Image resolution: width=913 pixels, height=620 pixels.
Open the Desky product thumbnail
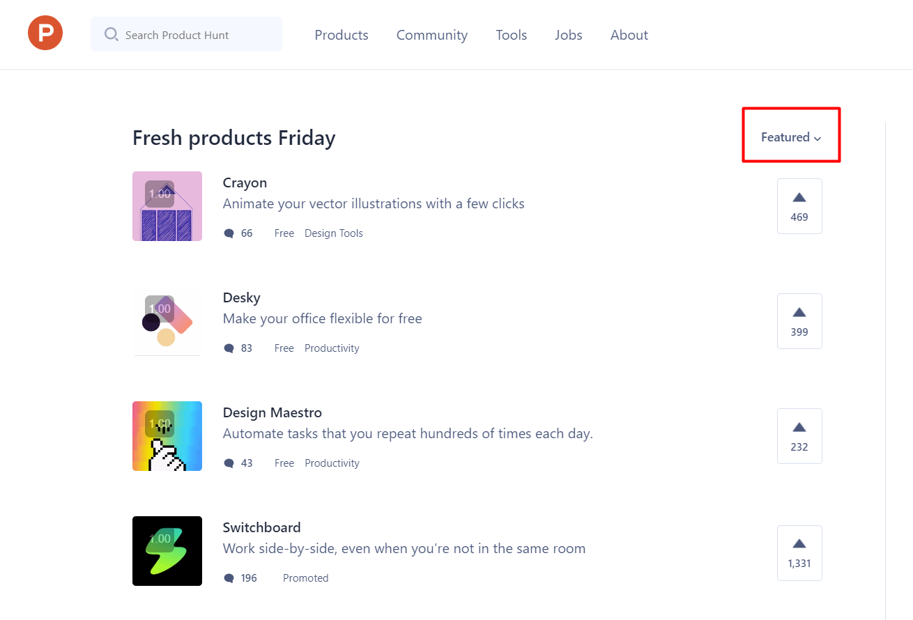(167, 321)
